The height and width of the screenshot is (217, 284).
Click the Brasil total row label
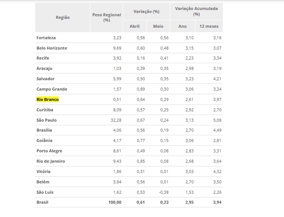[x=42, y=202]
